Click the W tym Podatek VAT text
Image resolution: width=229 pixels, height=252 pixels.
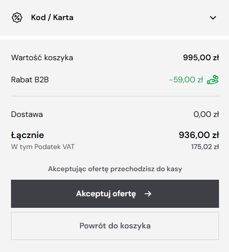click(x=42, y=147)
